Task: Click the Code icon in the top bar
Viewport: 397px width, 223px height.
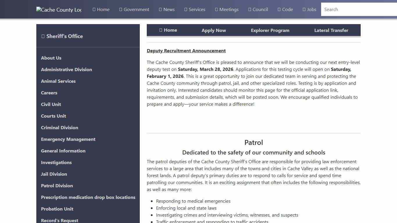Action: click(x=278, y=9)
